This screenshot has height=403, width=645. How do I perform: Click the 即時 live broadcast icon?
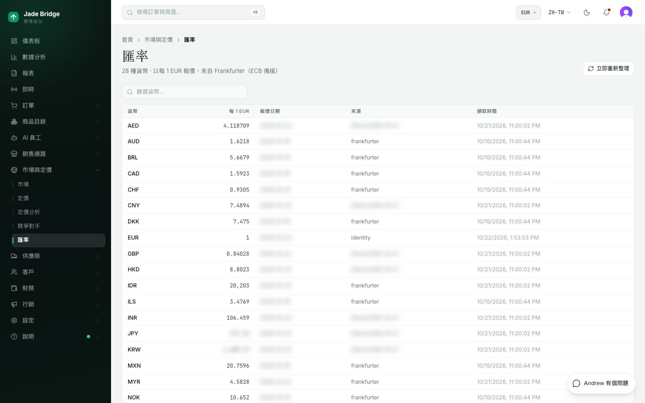pos(14,89)
